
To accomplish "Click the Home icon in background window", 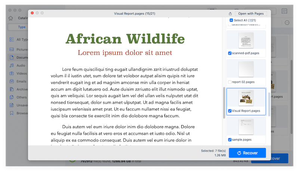I will (x=11, y=18).
